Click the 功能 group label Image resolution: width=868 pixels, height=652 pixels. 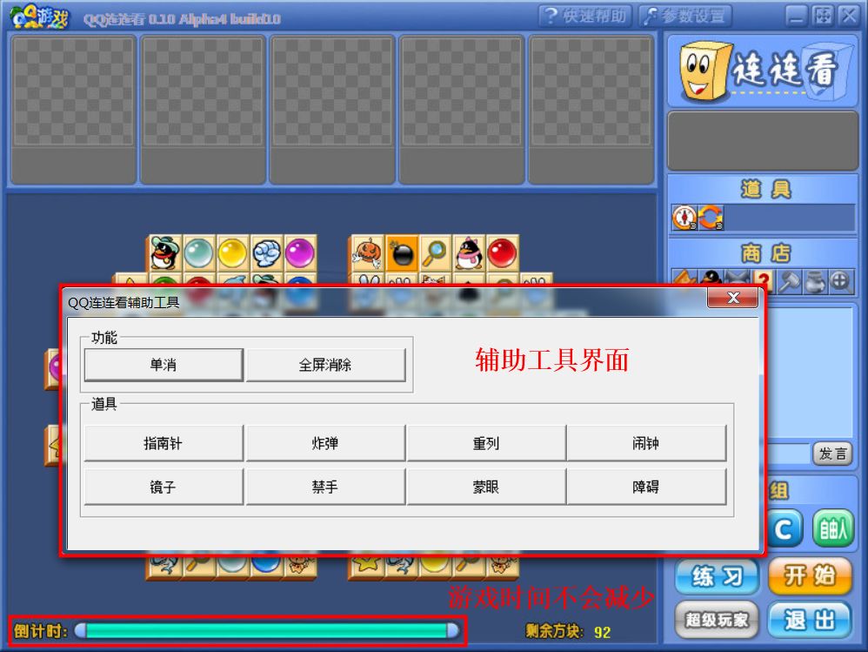click(x=104, y=338)
